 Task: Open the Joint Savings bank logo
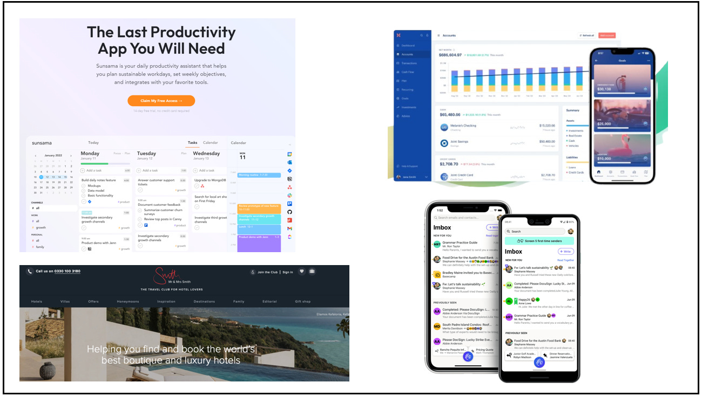(444, 143)
